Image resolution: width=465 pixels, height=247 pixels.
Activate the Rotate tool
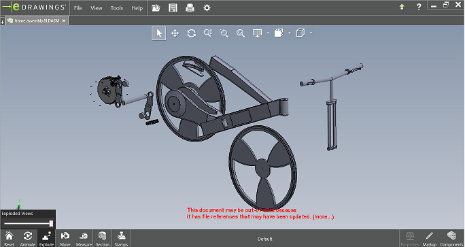[192, 33]
